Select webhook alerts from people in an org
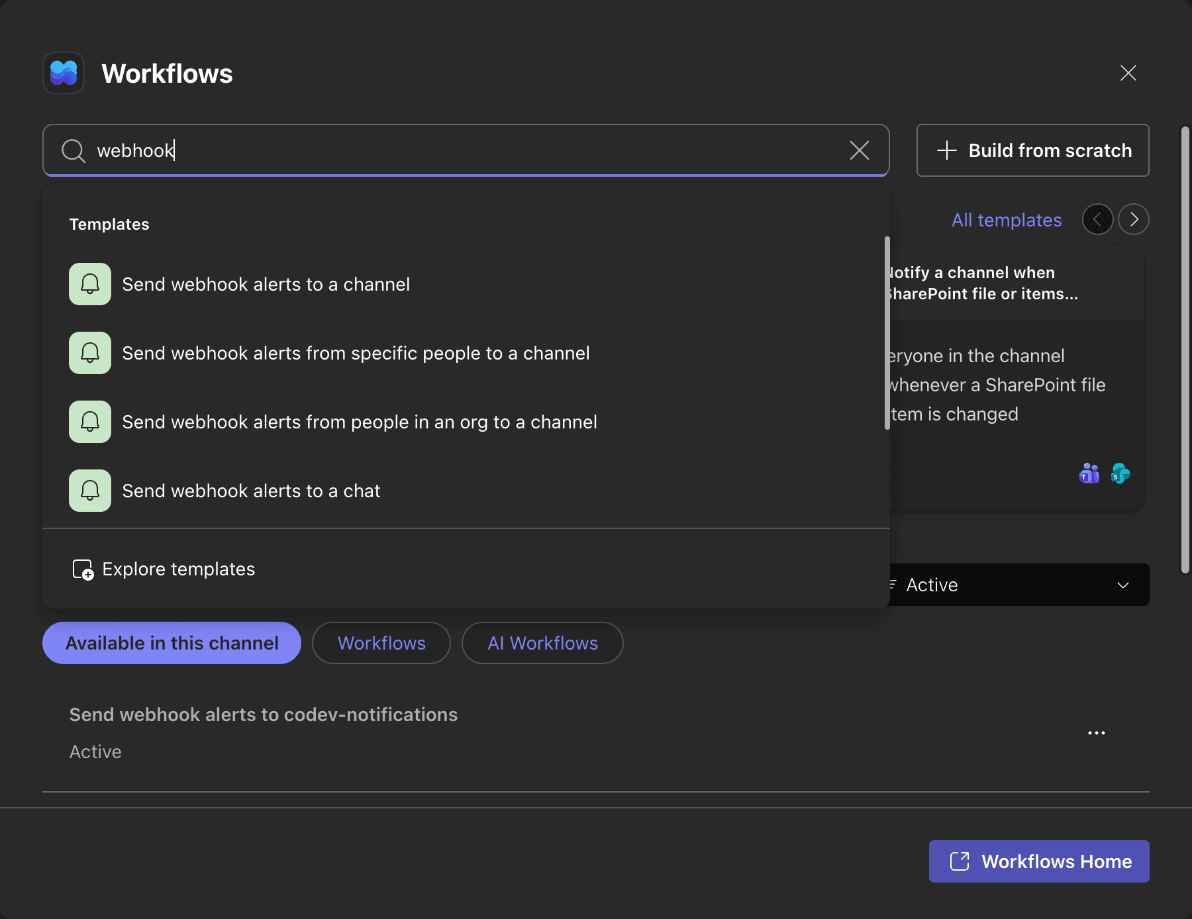The height and width of the screenshot is (919, 1192). point(466,422)
